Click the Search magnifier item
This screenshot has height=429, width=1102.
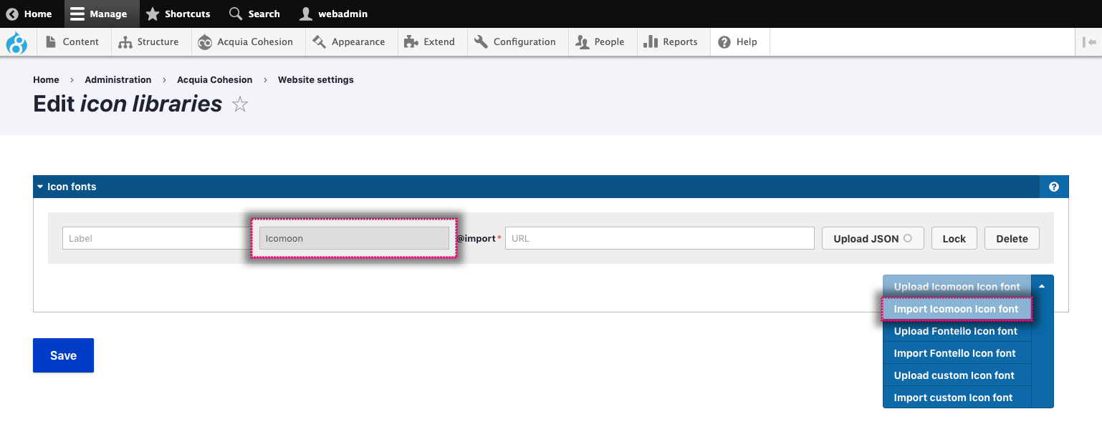click(254, 14)
